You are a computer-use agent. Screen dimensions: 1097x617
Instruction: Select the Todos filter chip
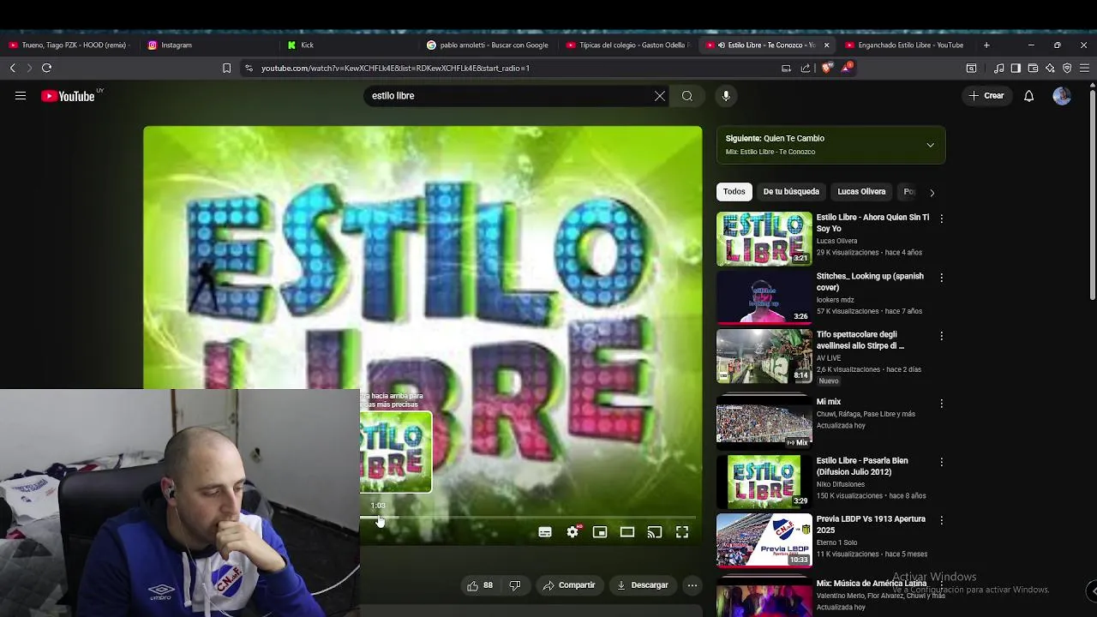(x=734, y=192)
